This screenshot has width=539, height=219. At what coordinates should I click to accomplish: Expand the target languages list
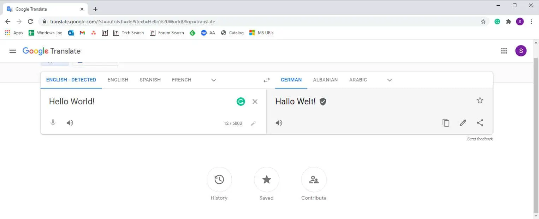click(390, 80)
